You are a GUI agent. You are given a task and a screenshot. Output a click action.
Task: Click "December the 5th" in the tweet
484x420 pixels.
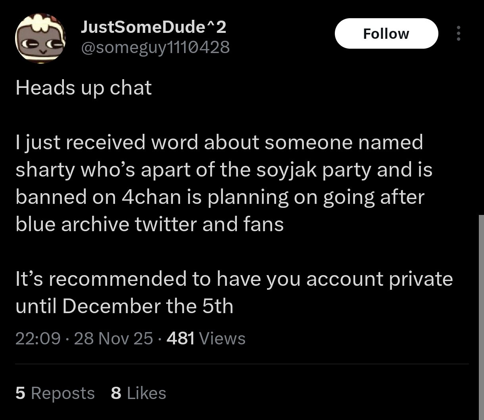(148, 306)
